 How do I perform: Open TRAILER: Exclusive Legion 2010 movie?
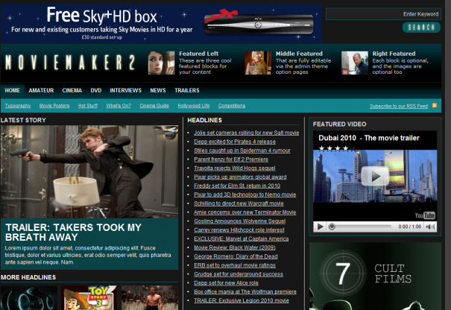(x=242, y=300)
